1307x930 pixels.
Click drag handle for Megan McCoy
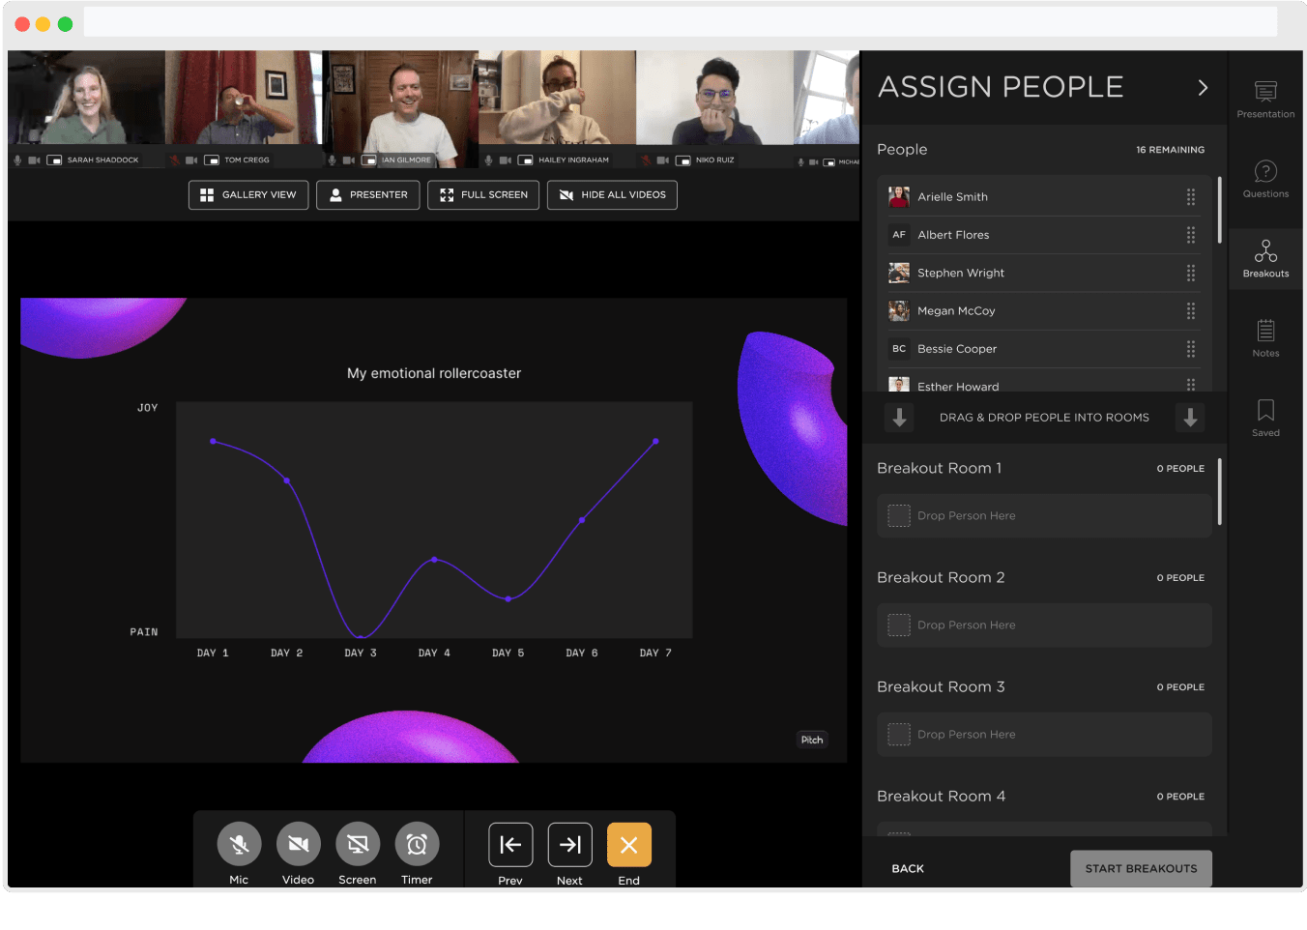click(1191, 310)
